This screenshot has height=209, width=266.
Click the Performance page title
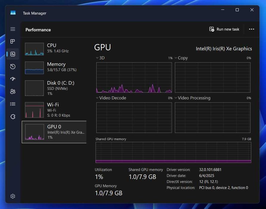click(38, 30)
